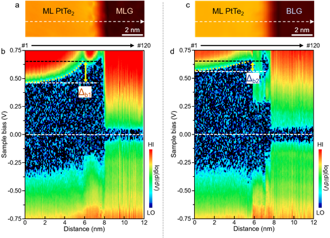Image resolution: width=330 pixels, height=238 pixels.
Task: Select 'ML PtTe2' label in panel c
Action: [228, 11]
